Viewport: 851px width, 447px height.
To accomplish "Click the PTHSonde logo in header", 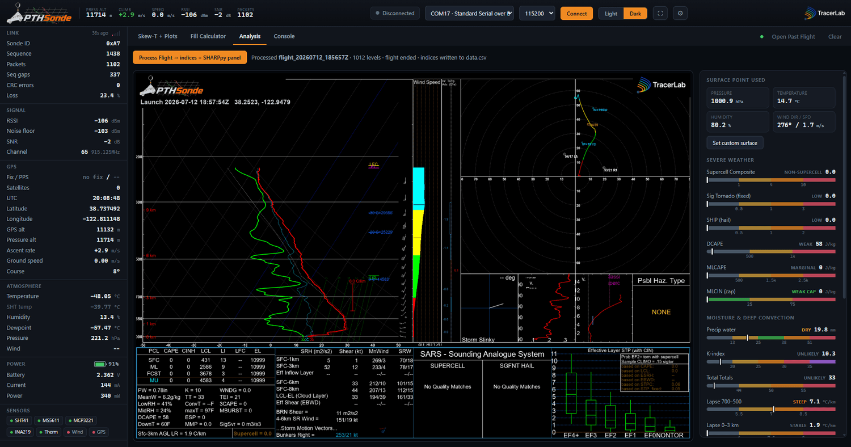I will 39,13.
